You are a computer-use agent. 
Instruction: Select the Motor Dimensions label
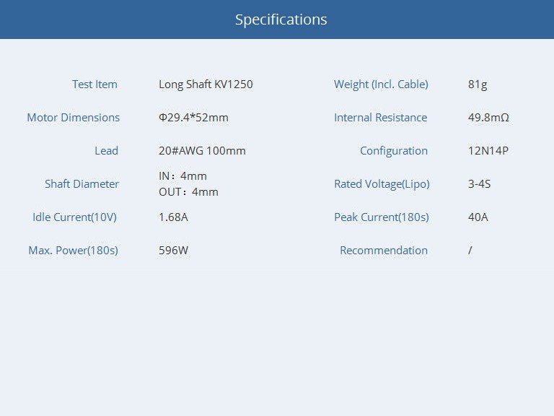[x=74, y=118]
